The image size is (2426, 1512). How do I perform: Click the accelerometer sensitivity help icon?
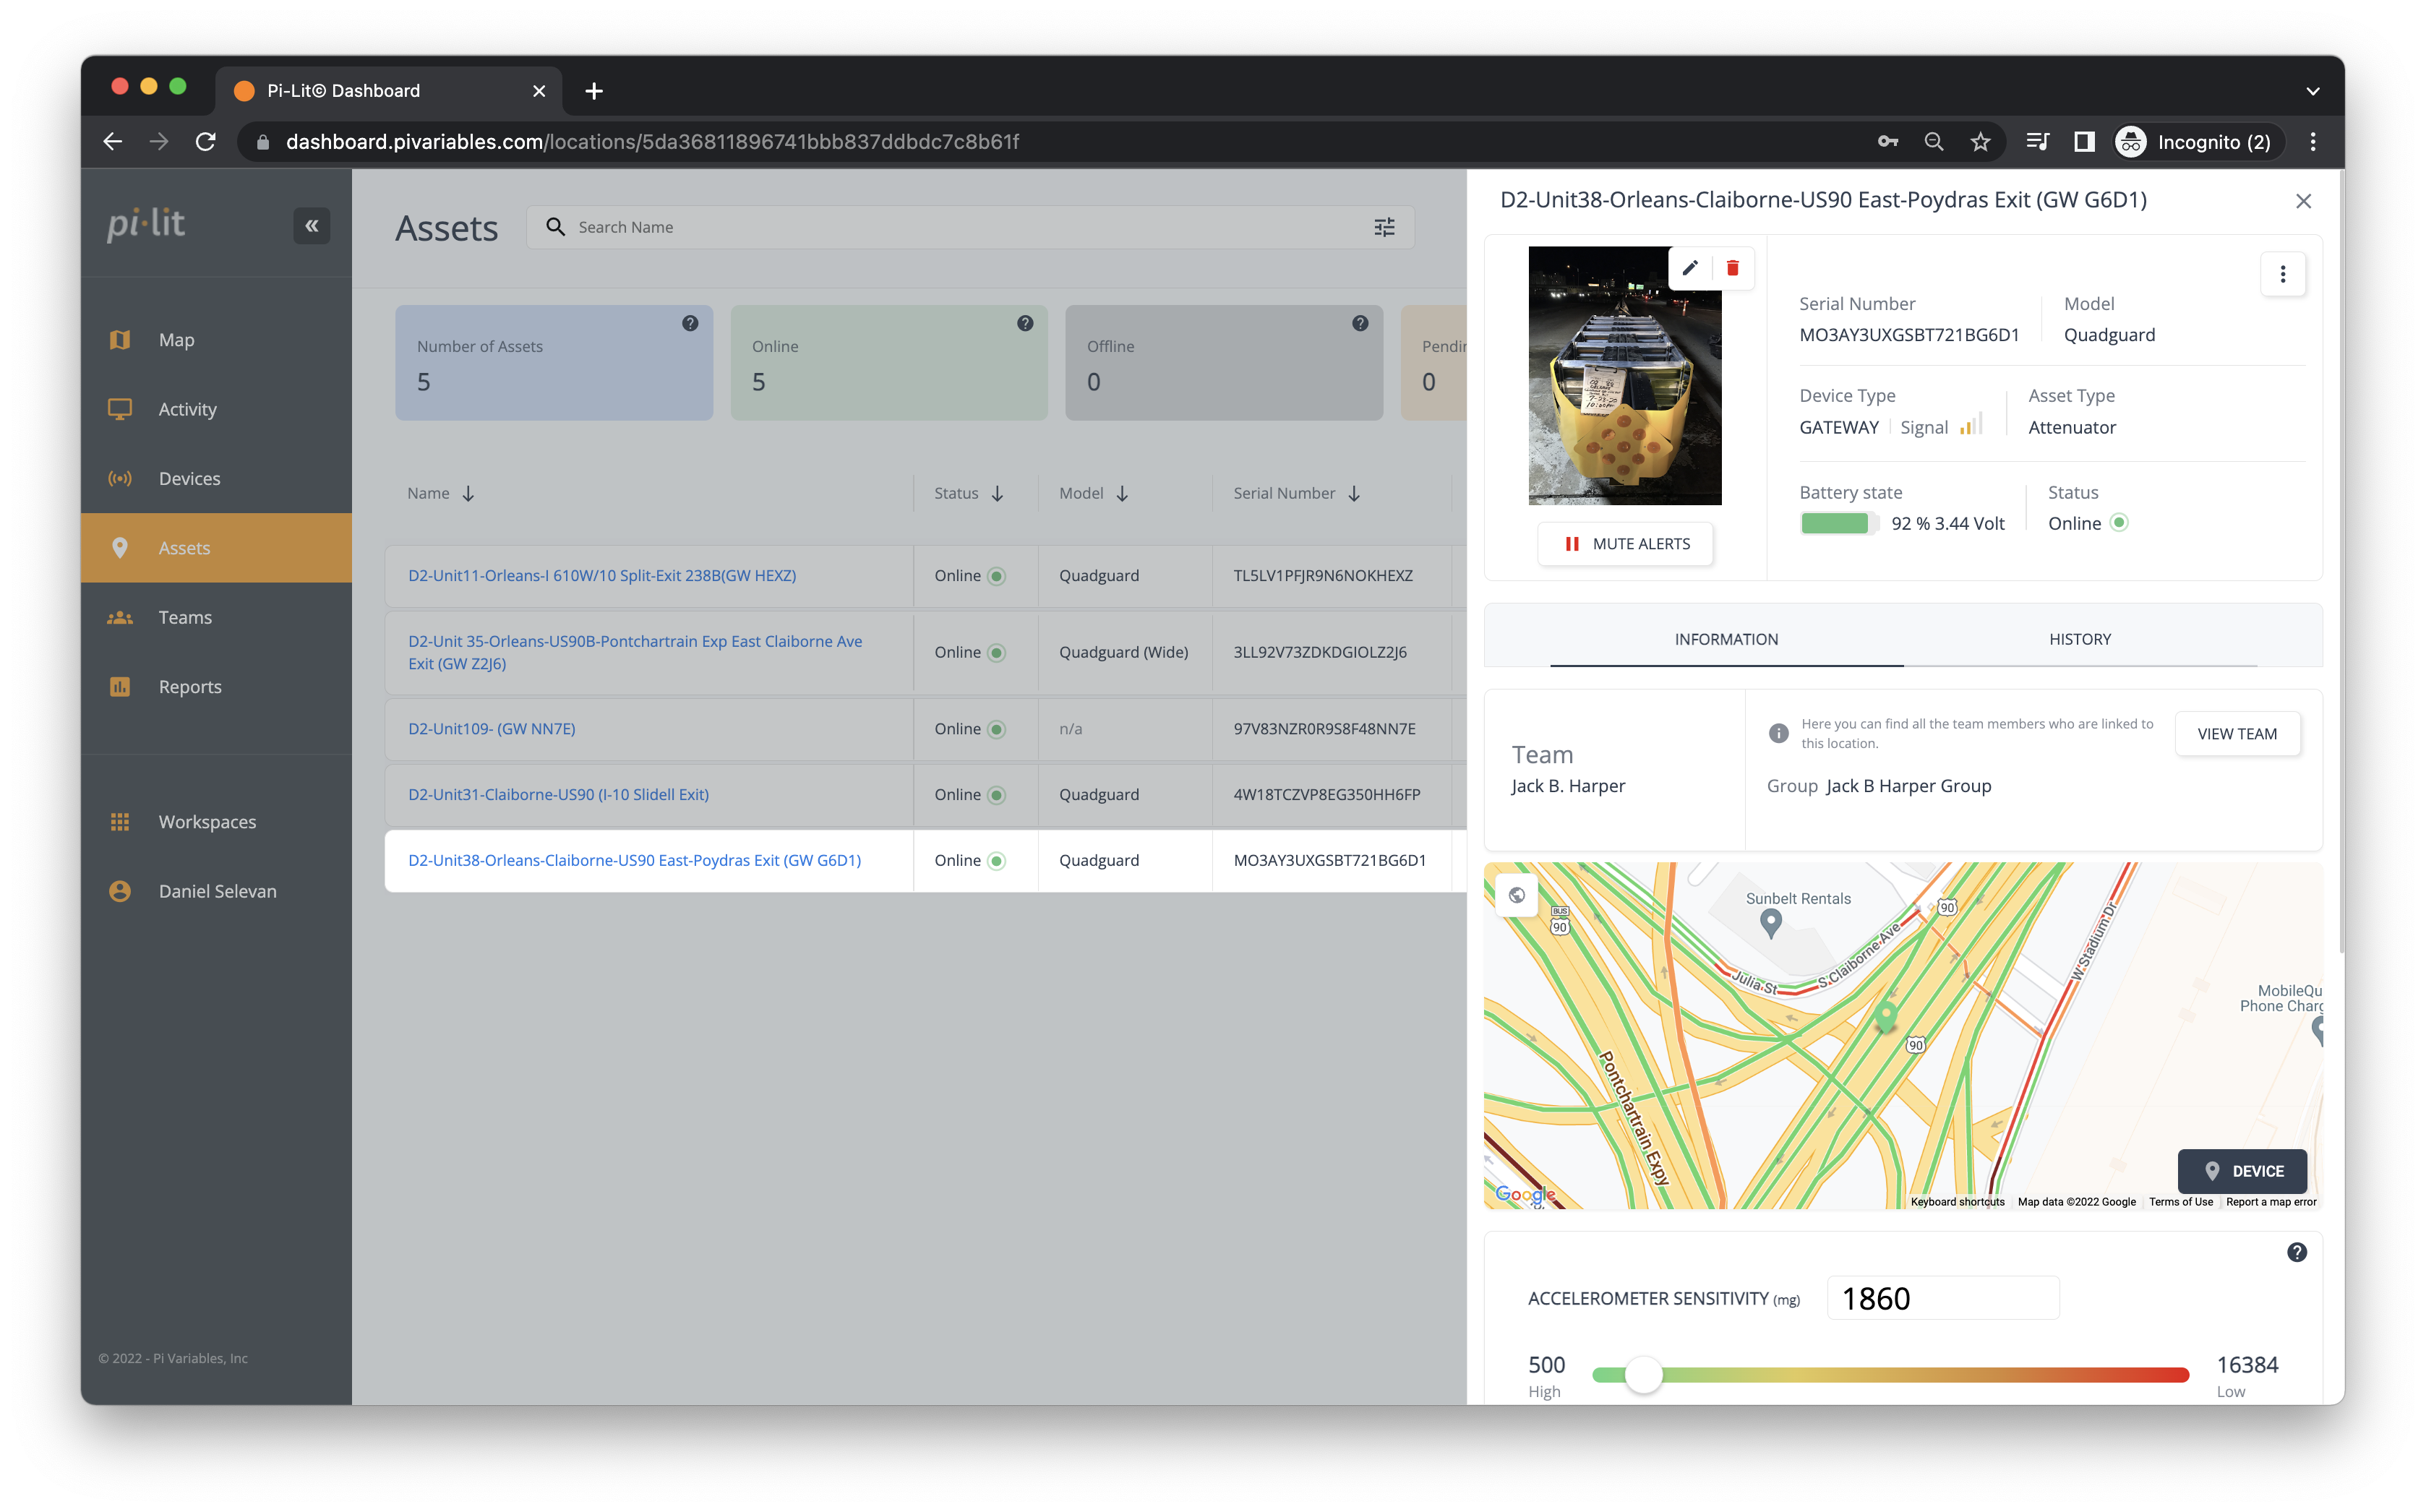click(2297, 1252)
